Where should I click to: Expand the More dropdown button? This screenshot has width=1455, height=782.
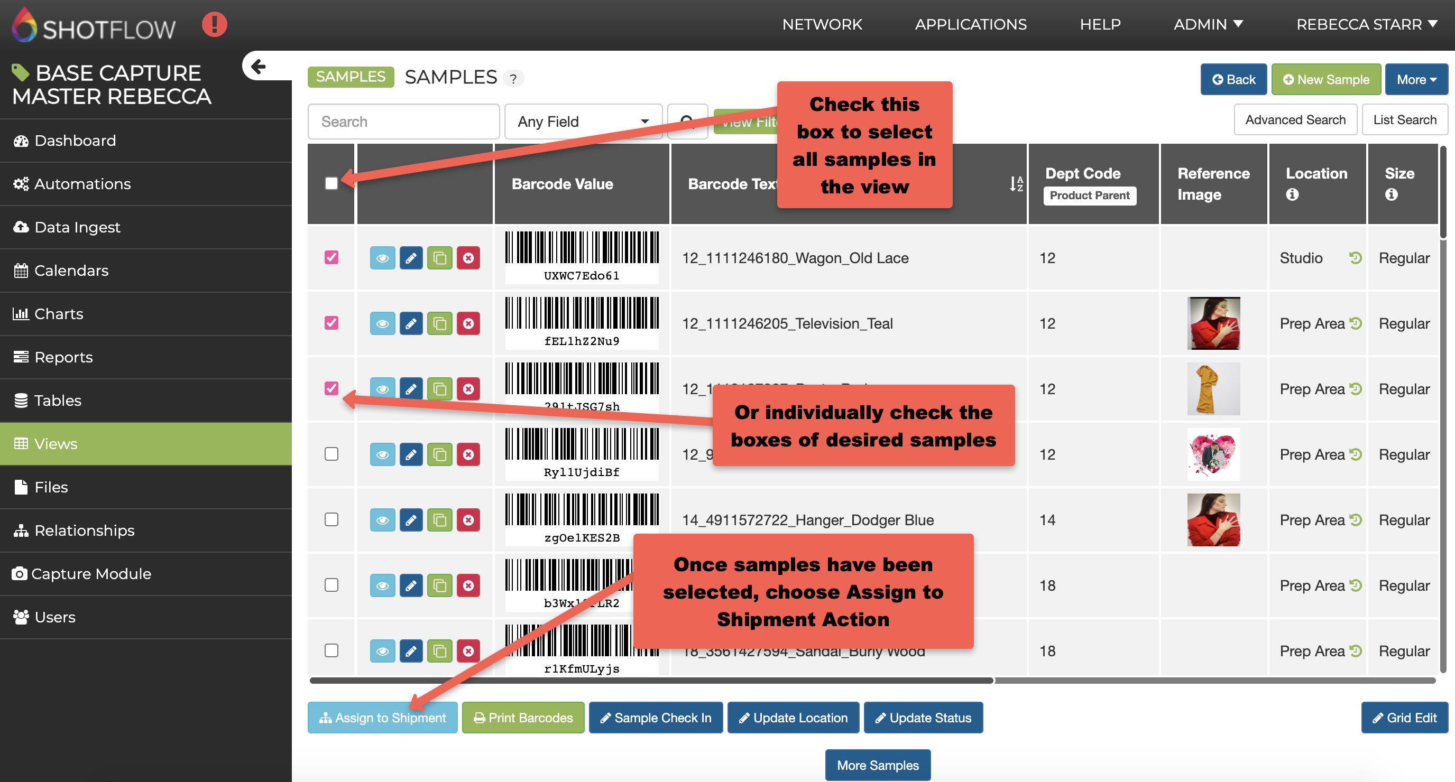point(1415,80)
